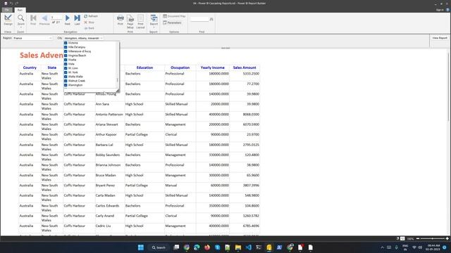Click the Find binoculars icon
451x253 pixels.
click(x=211, y=19)
